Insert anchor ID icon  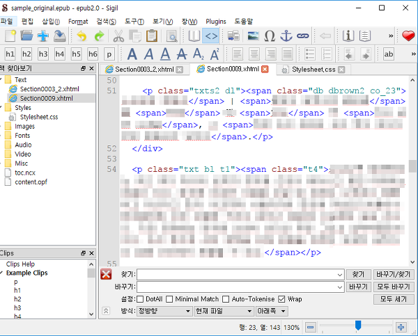pos(286,36)
